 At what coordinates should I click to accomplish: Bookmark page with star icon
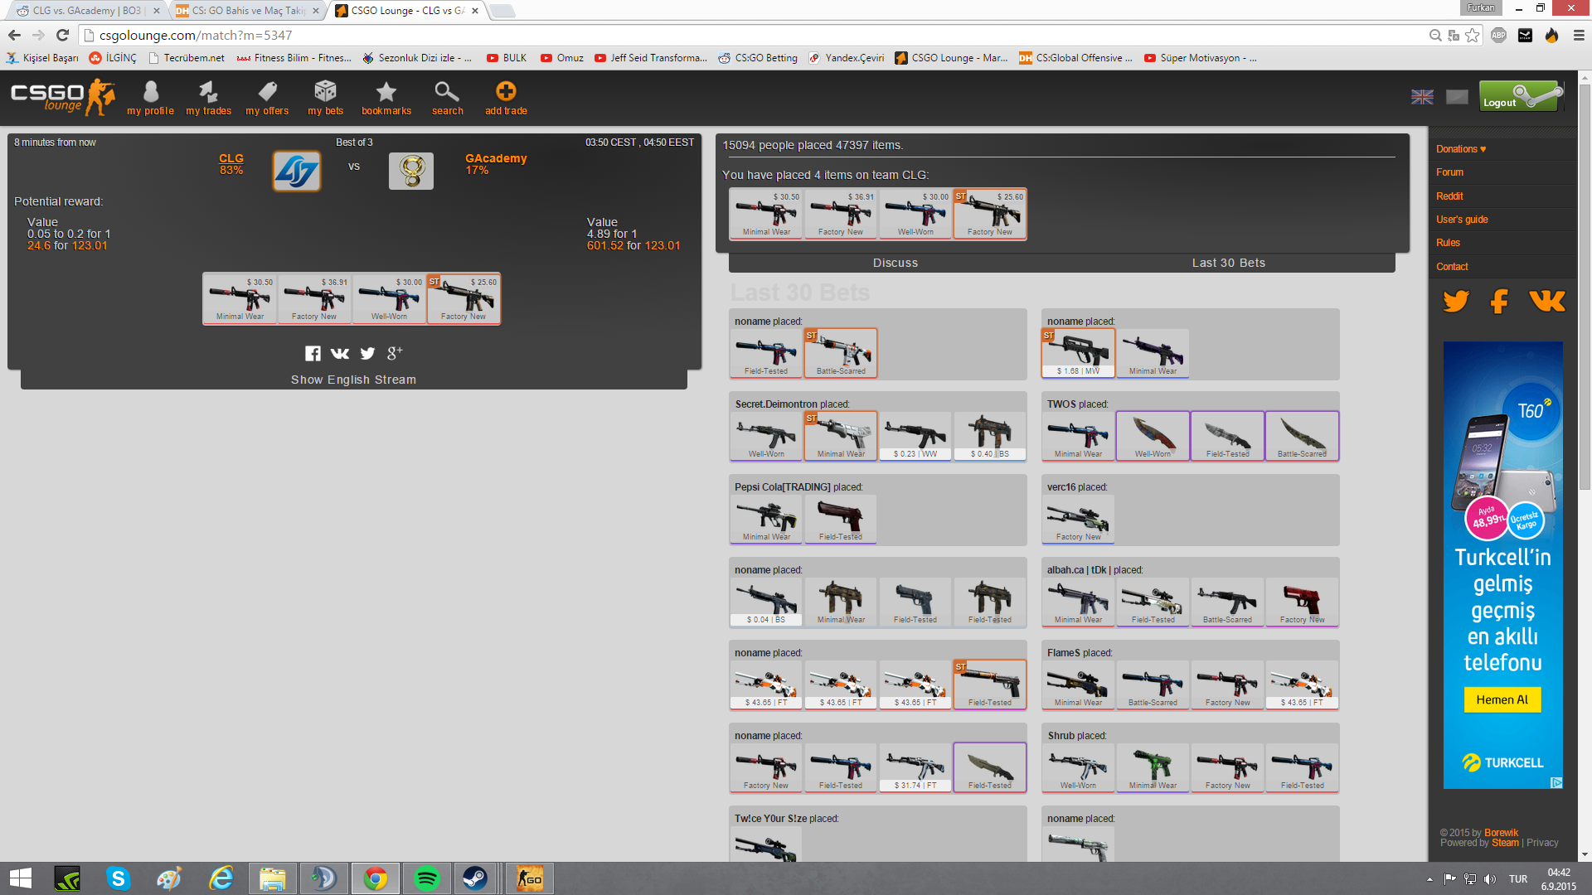[1472, 35]
